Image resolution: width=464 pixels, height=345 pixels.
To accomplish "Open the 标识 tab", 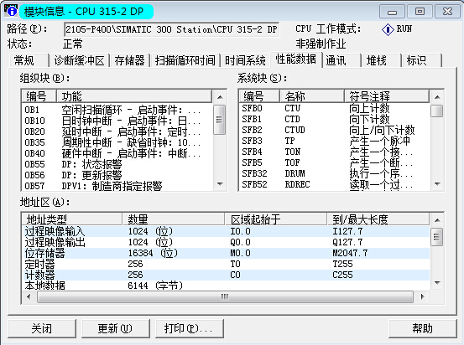I will 422,60.
